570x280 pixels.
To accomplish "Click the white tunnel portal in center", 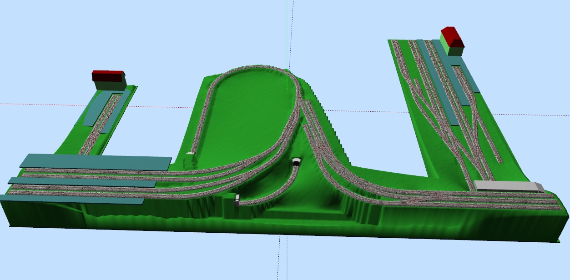I will tap(297, 161).
